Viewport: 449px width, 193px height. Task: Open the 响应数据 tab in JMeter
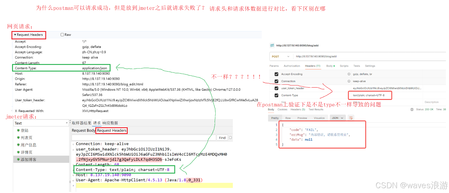(x=110, y=123)
